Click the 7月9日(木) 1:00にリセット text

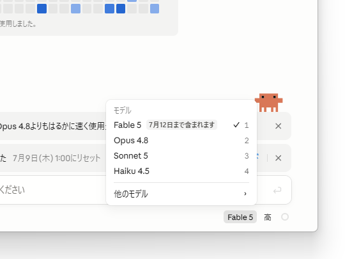57,158
